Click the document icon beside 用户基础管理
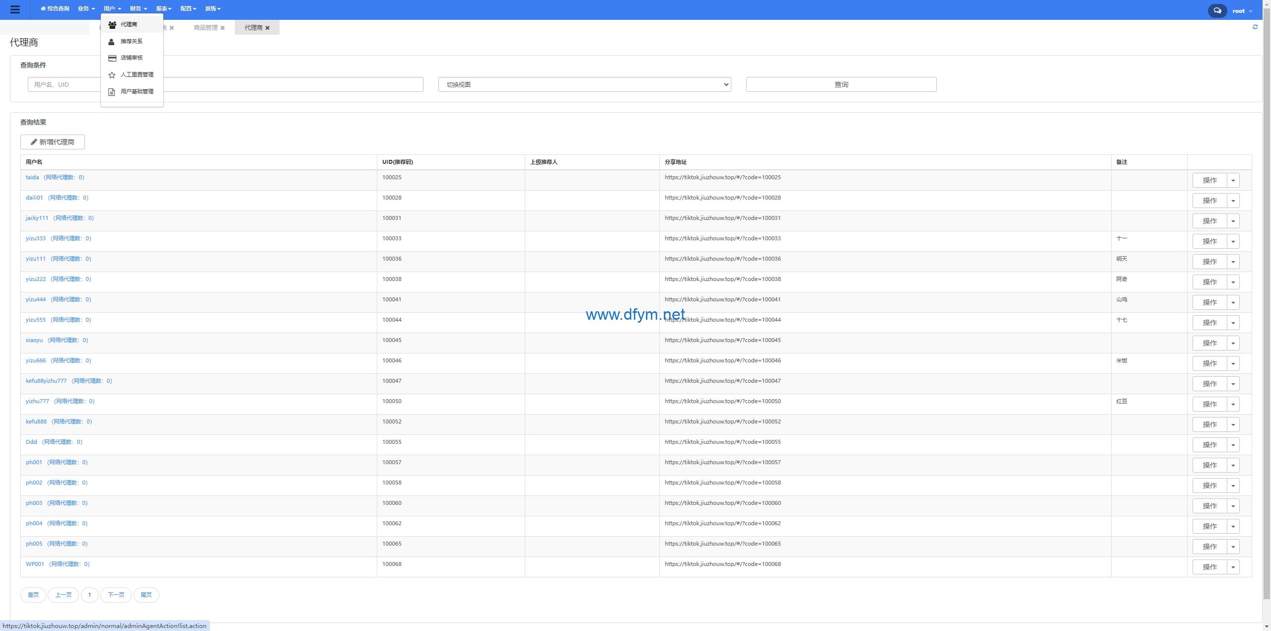 (x=112, y=92)
